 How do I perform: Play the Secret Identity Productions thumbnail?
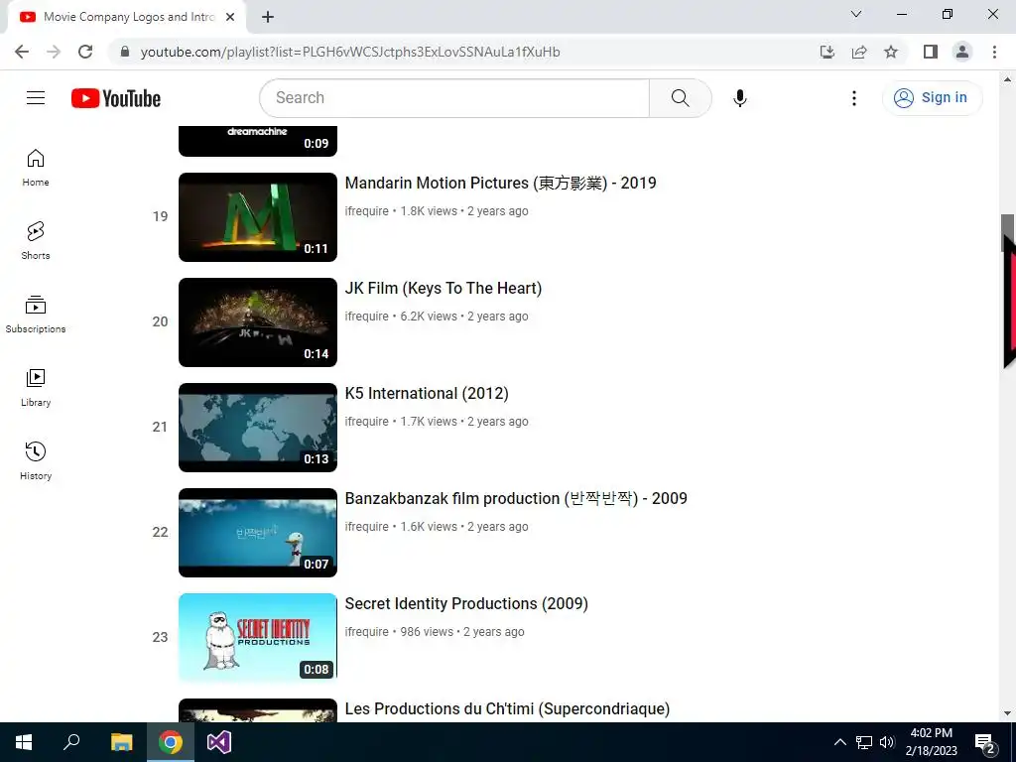point(258,638)
